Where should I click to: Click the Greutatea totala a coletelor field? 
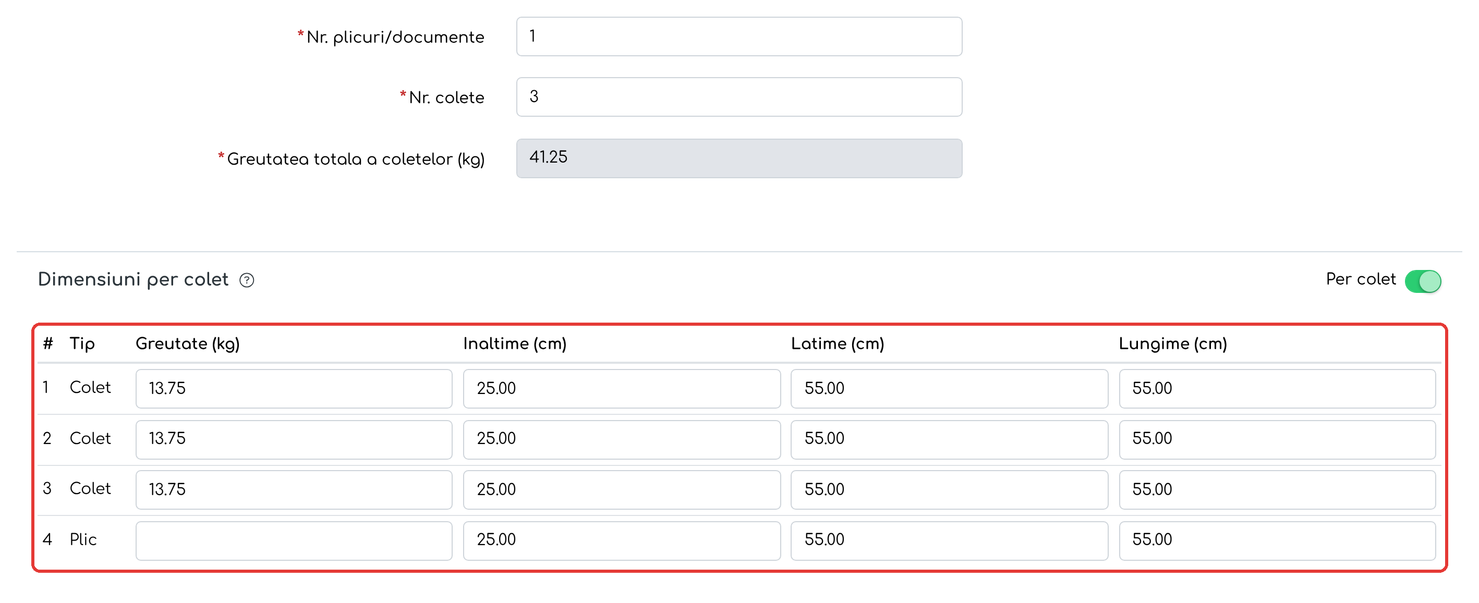[739, 158]
